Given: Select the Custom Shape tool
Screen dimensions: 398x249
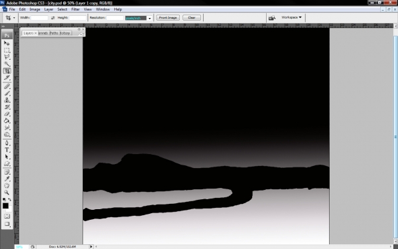Looking at the screenshot, I should (x=7, y=163).
